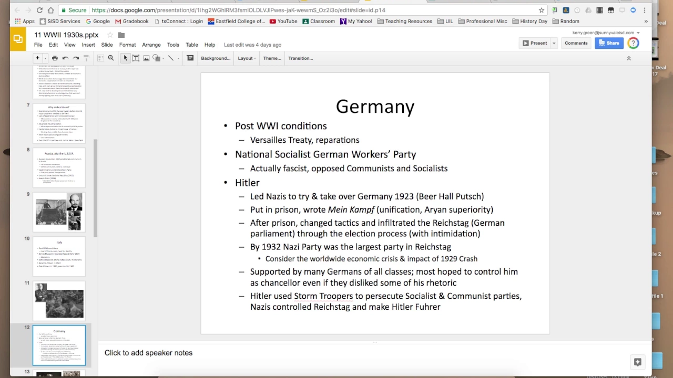Click the browser Reload button
This screenshot has width=673, height=378.
[40, 10]
